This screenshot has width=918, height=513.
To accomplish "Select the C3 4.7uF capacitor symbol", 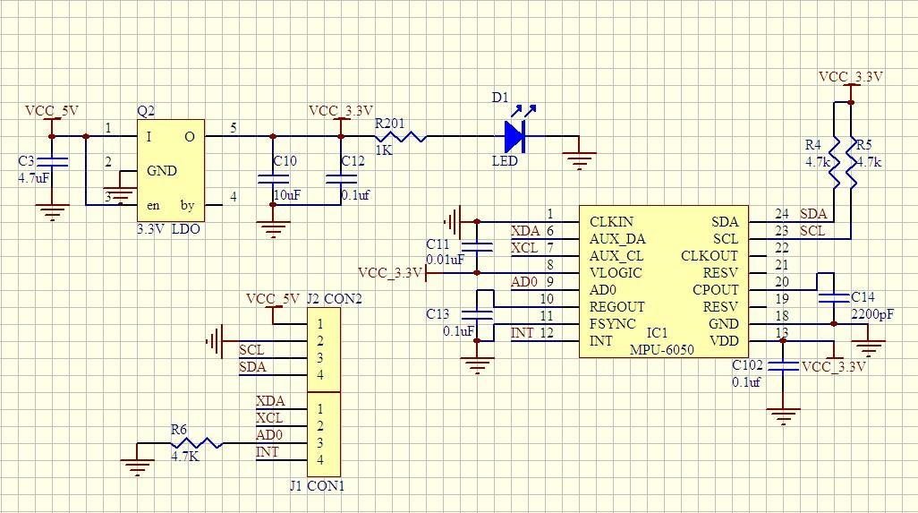I will [52, 162].
